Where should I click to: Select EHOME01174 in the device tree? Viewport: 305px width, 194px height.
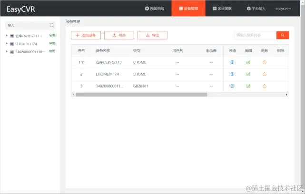26,44
